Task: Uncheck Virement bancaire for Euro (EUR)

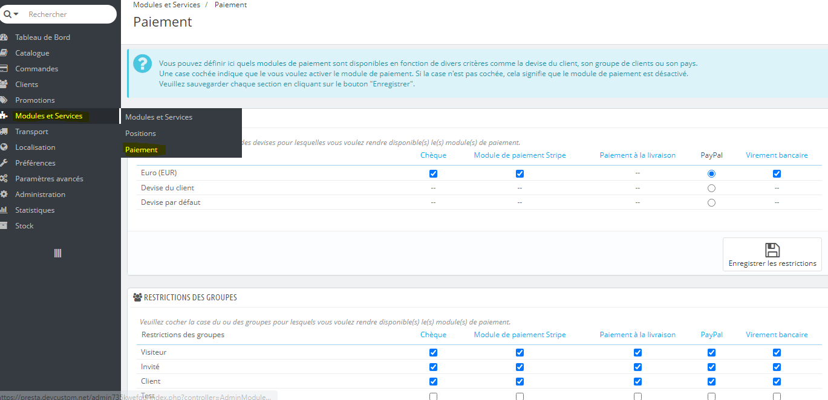Action: tap(777, 173)
